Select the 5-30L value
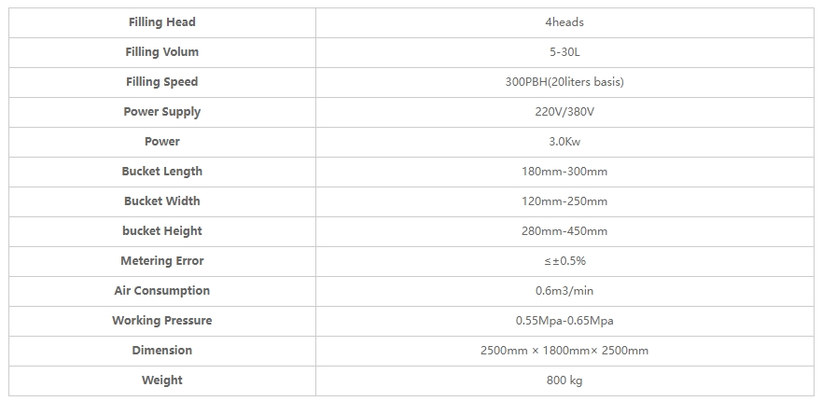This screenshot has width=822, height=415. pos(564,52)
